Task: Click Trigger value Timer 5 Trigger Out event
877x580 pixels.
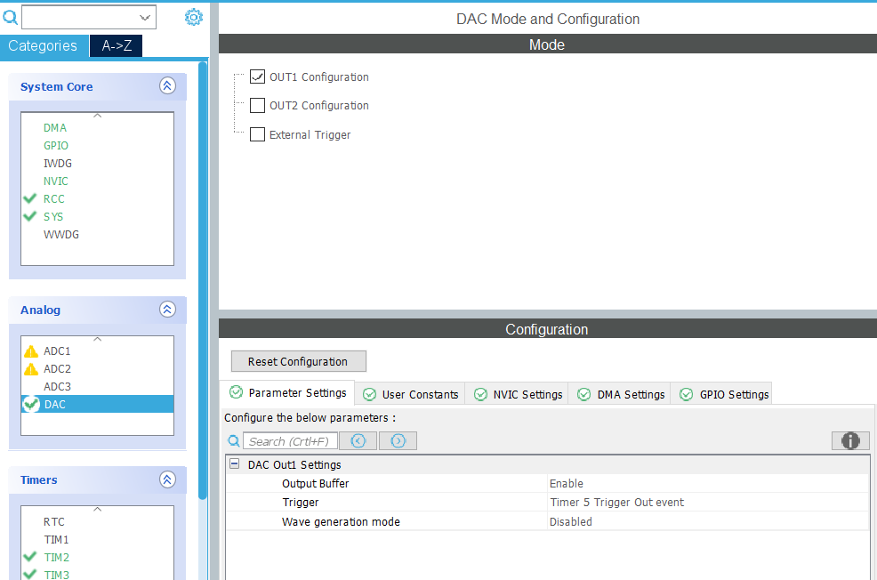Action: (616, 503)
